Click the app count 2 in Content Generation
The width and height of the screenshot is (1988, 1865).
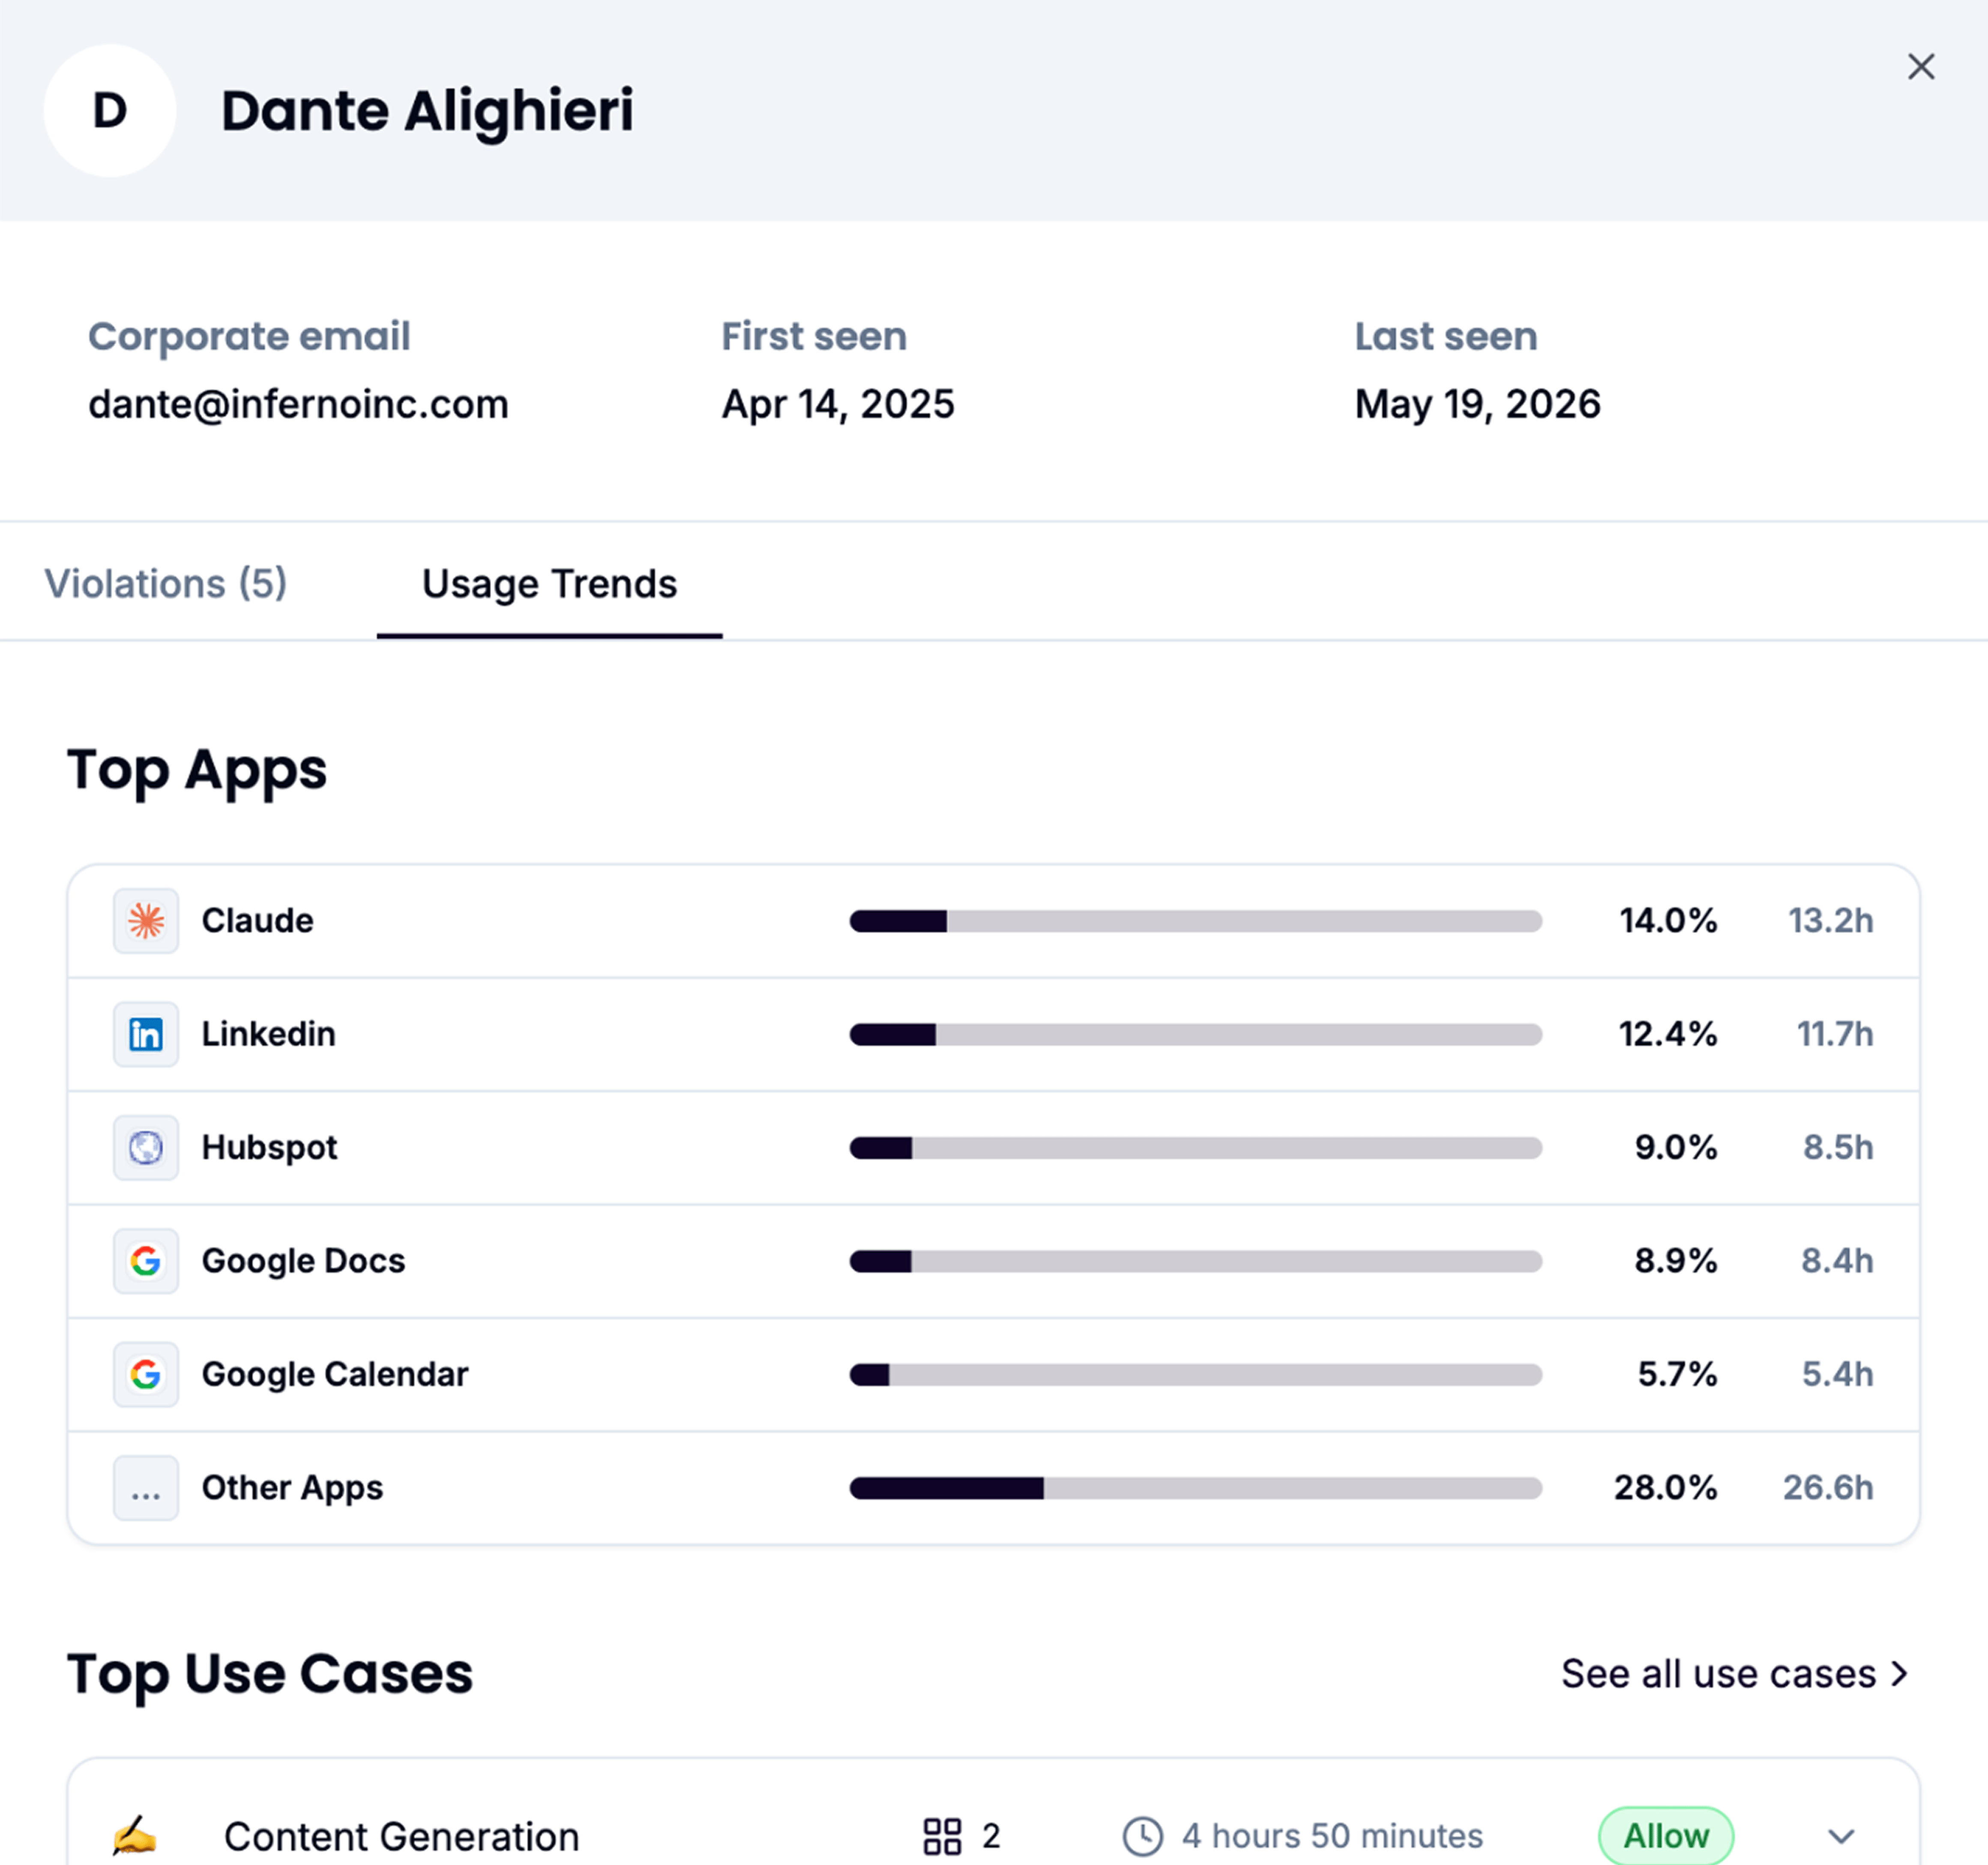[x=991, y=1836]
